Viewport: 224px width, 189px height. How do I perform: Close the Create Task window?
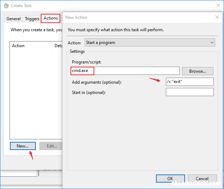click(x=218, y=5)
